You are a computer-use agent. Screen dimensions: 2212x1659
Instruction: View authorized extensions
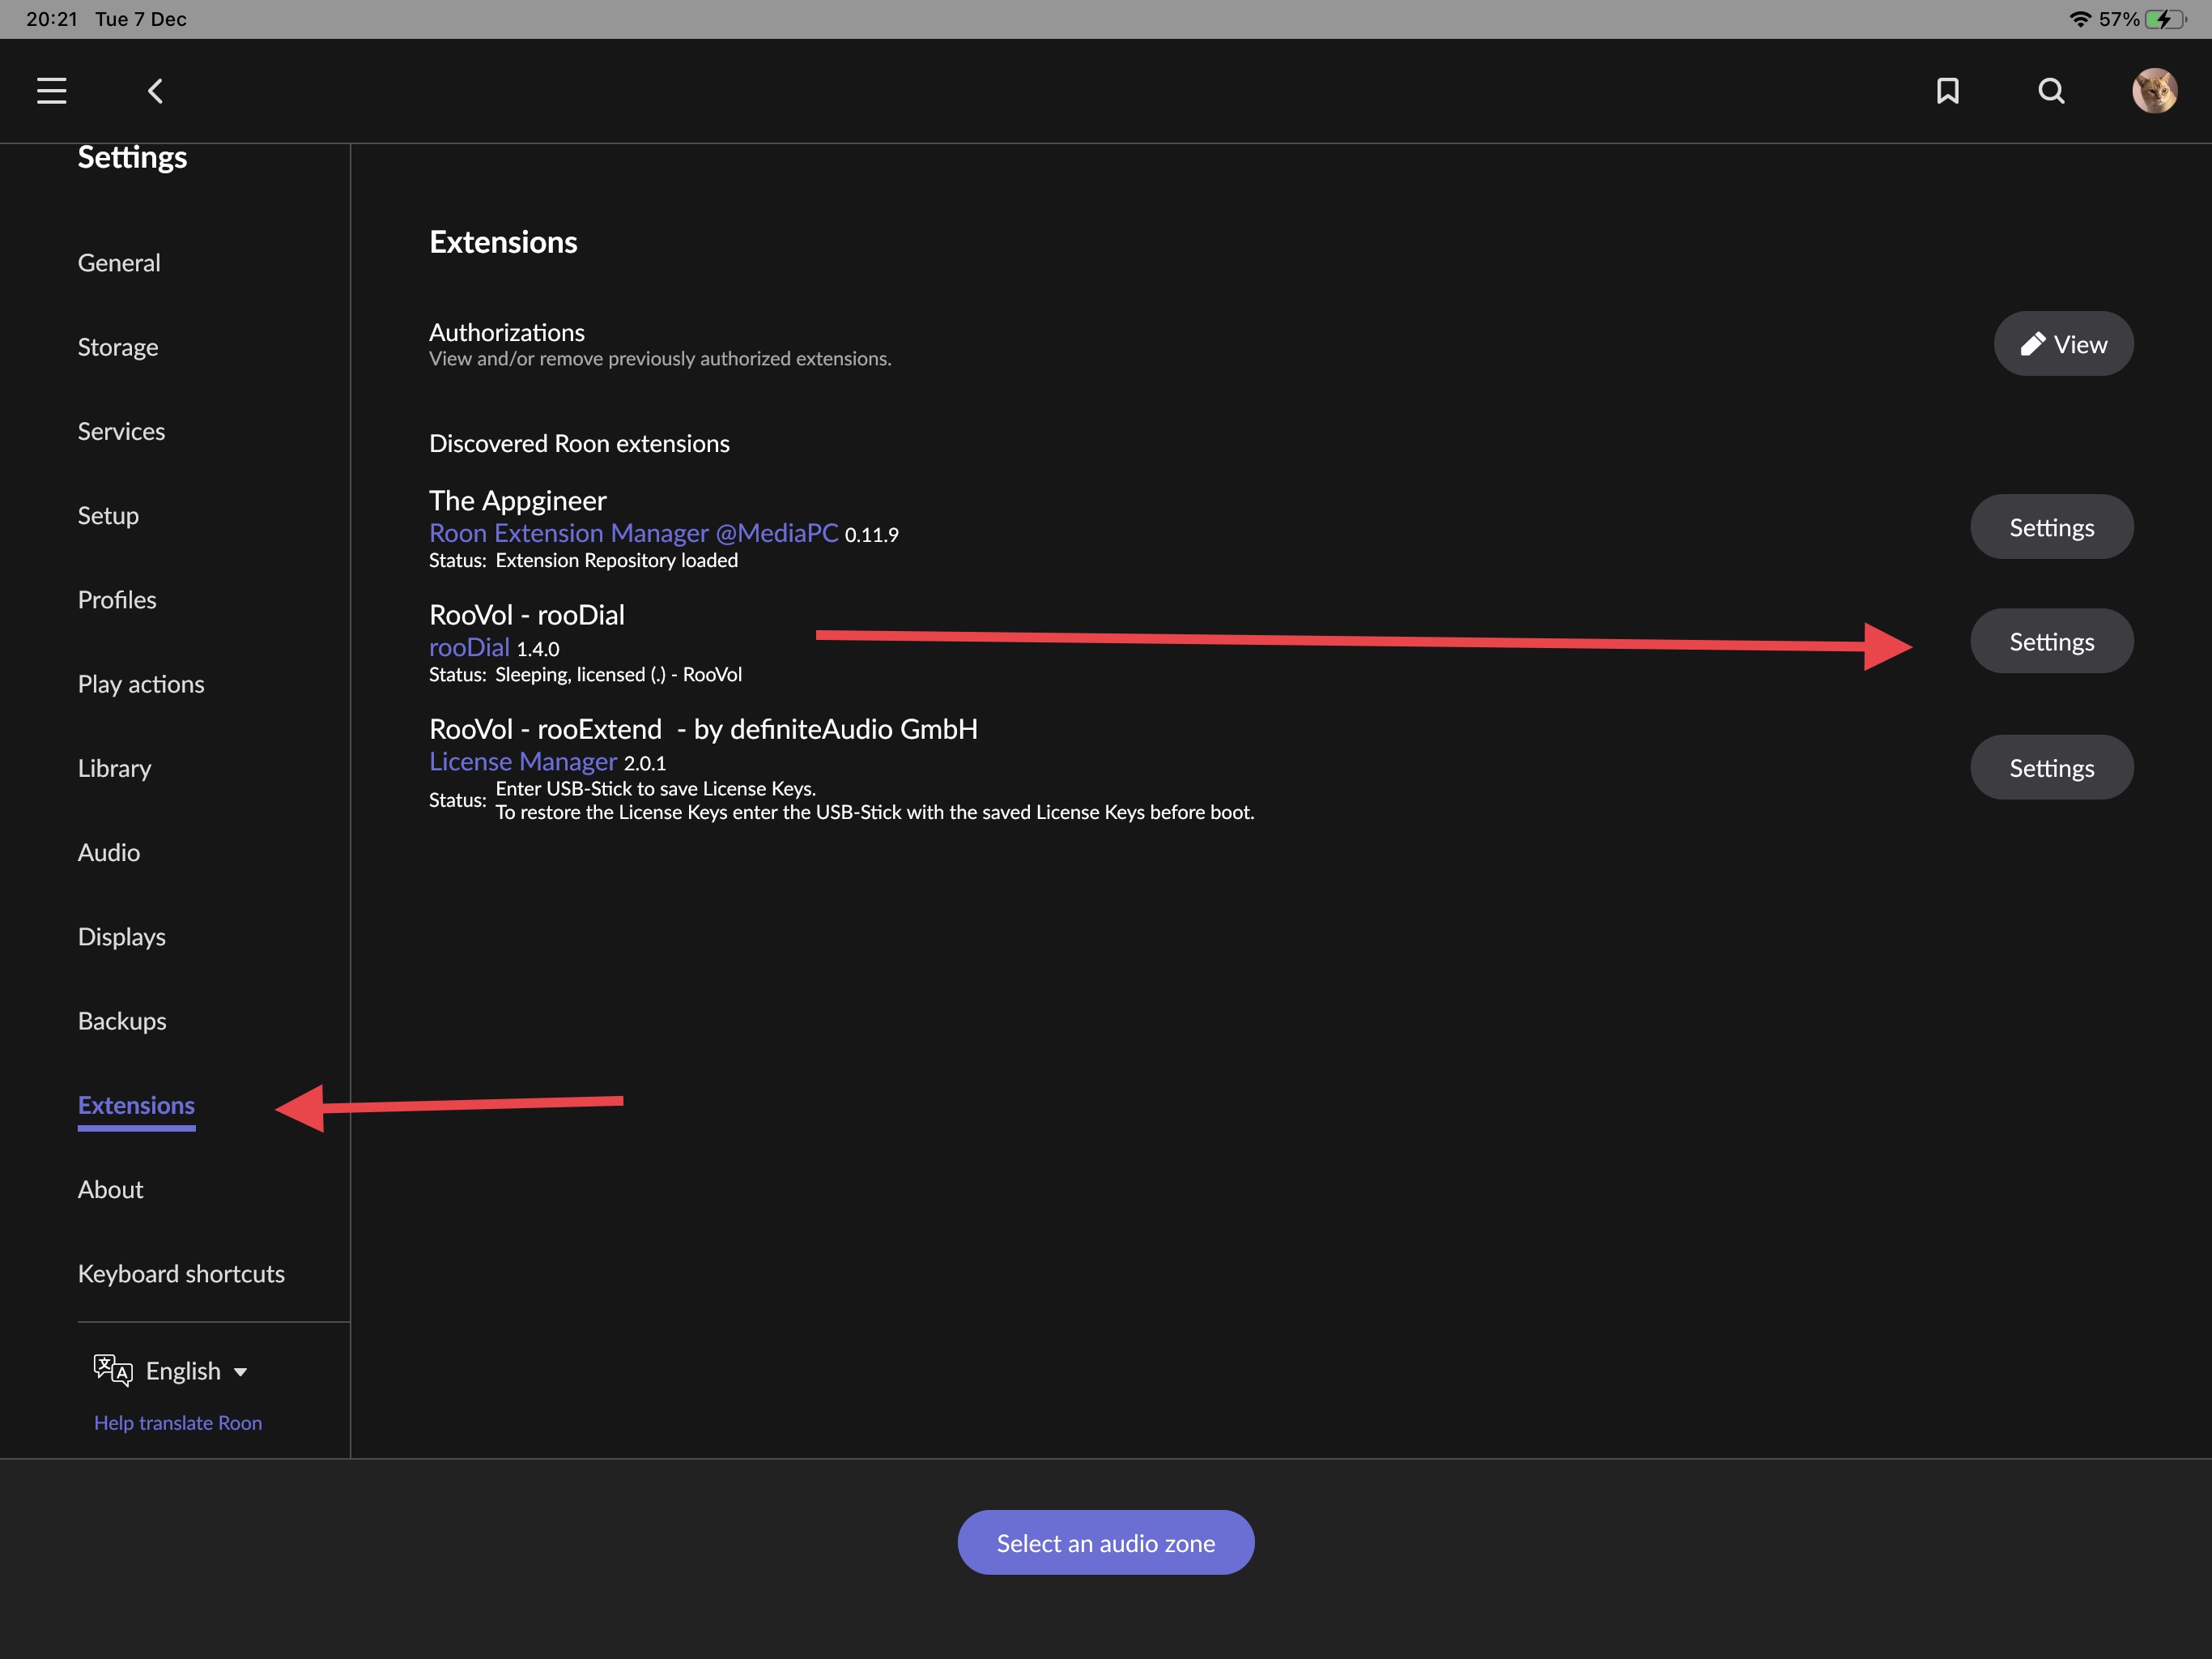coord(2063,343)
